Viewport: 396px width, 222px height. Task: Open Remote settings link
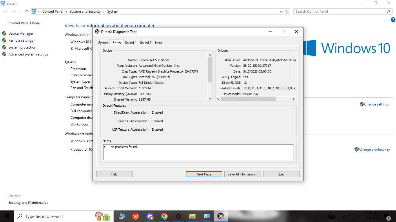tap(21, 40)
